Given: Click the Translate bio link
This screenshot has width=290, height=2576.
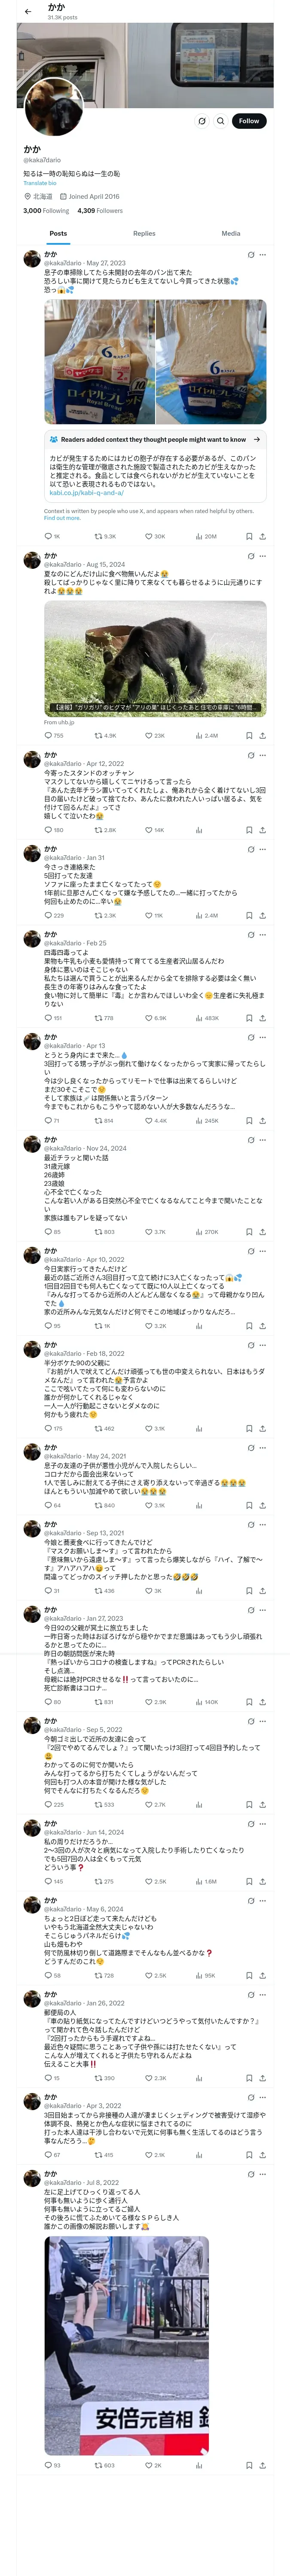Looking at the screenshot, I should coord(40,183).
